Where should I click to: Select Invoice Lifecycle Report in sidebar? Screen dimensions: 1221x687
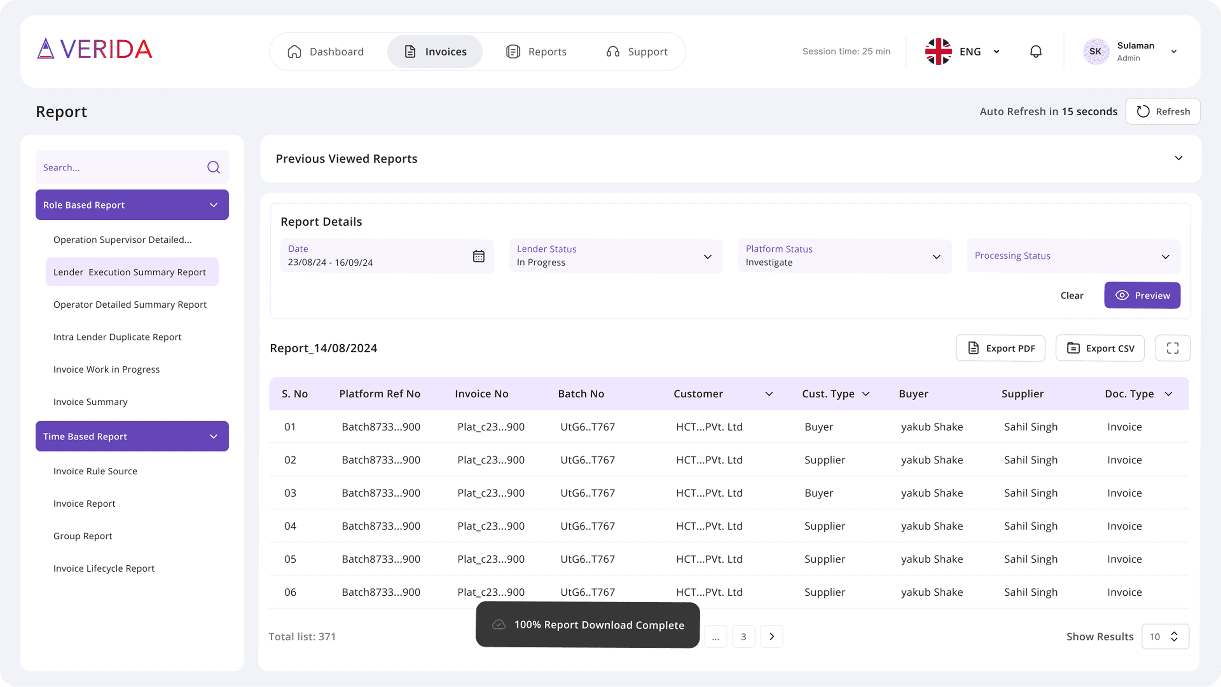pos(104,568)
